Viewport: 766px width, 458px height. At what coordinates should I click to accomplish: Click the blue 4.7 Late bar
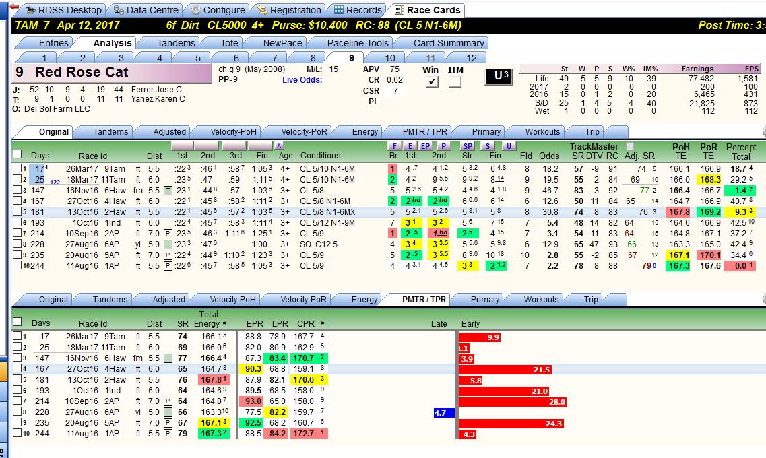444,413
